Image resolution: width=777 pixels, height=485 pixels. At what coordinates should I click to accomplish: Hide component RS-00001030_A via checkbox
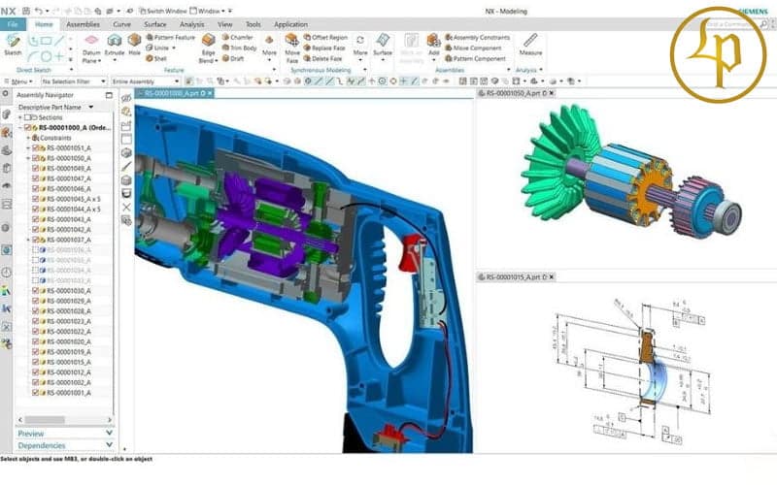pos(36,291)
